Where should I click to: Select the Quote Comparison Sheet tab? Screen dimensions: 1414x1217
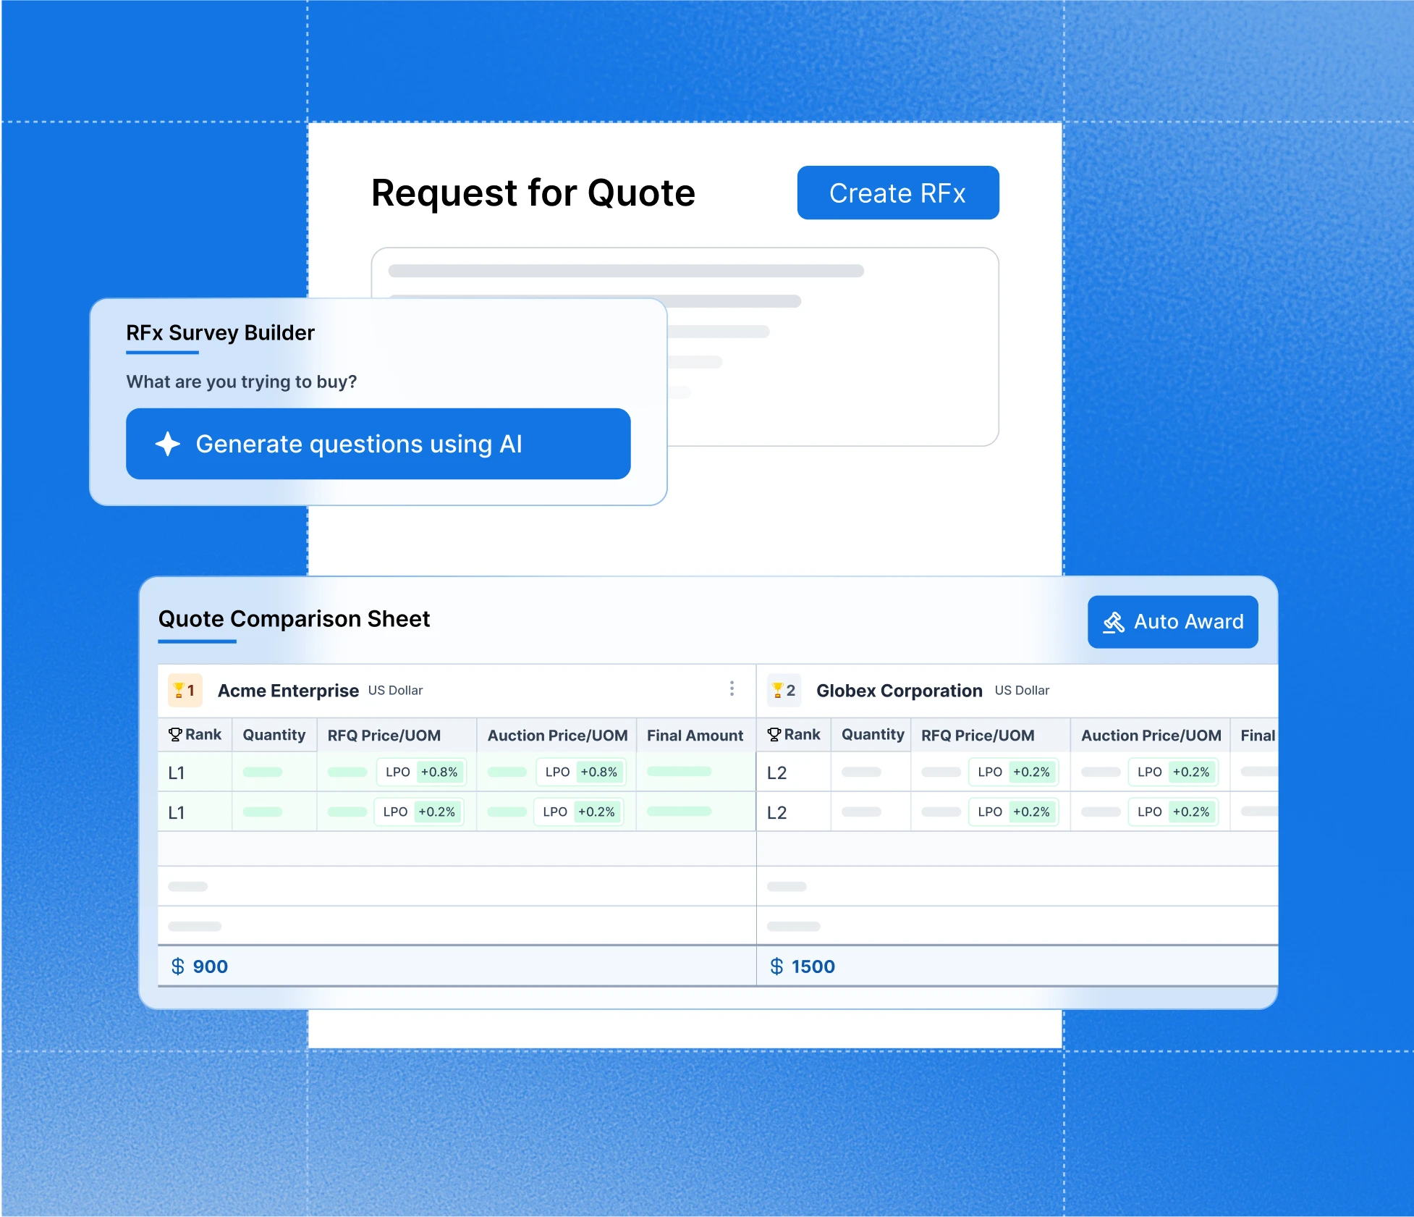point(294,620)
